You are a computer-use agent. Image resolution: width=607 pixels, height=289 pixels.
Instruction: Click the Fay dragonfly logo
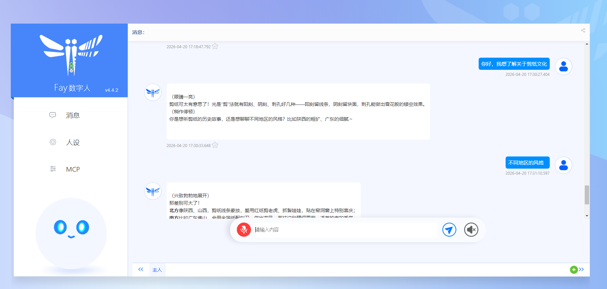coord(71,55)
